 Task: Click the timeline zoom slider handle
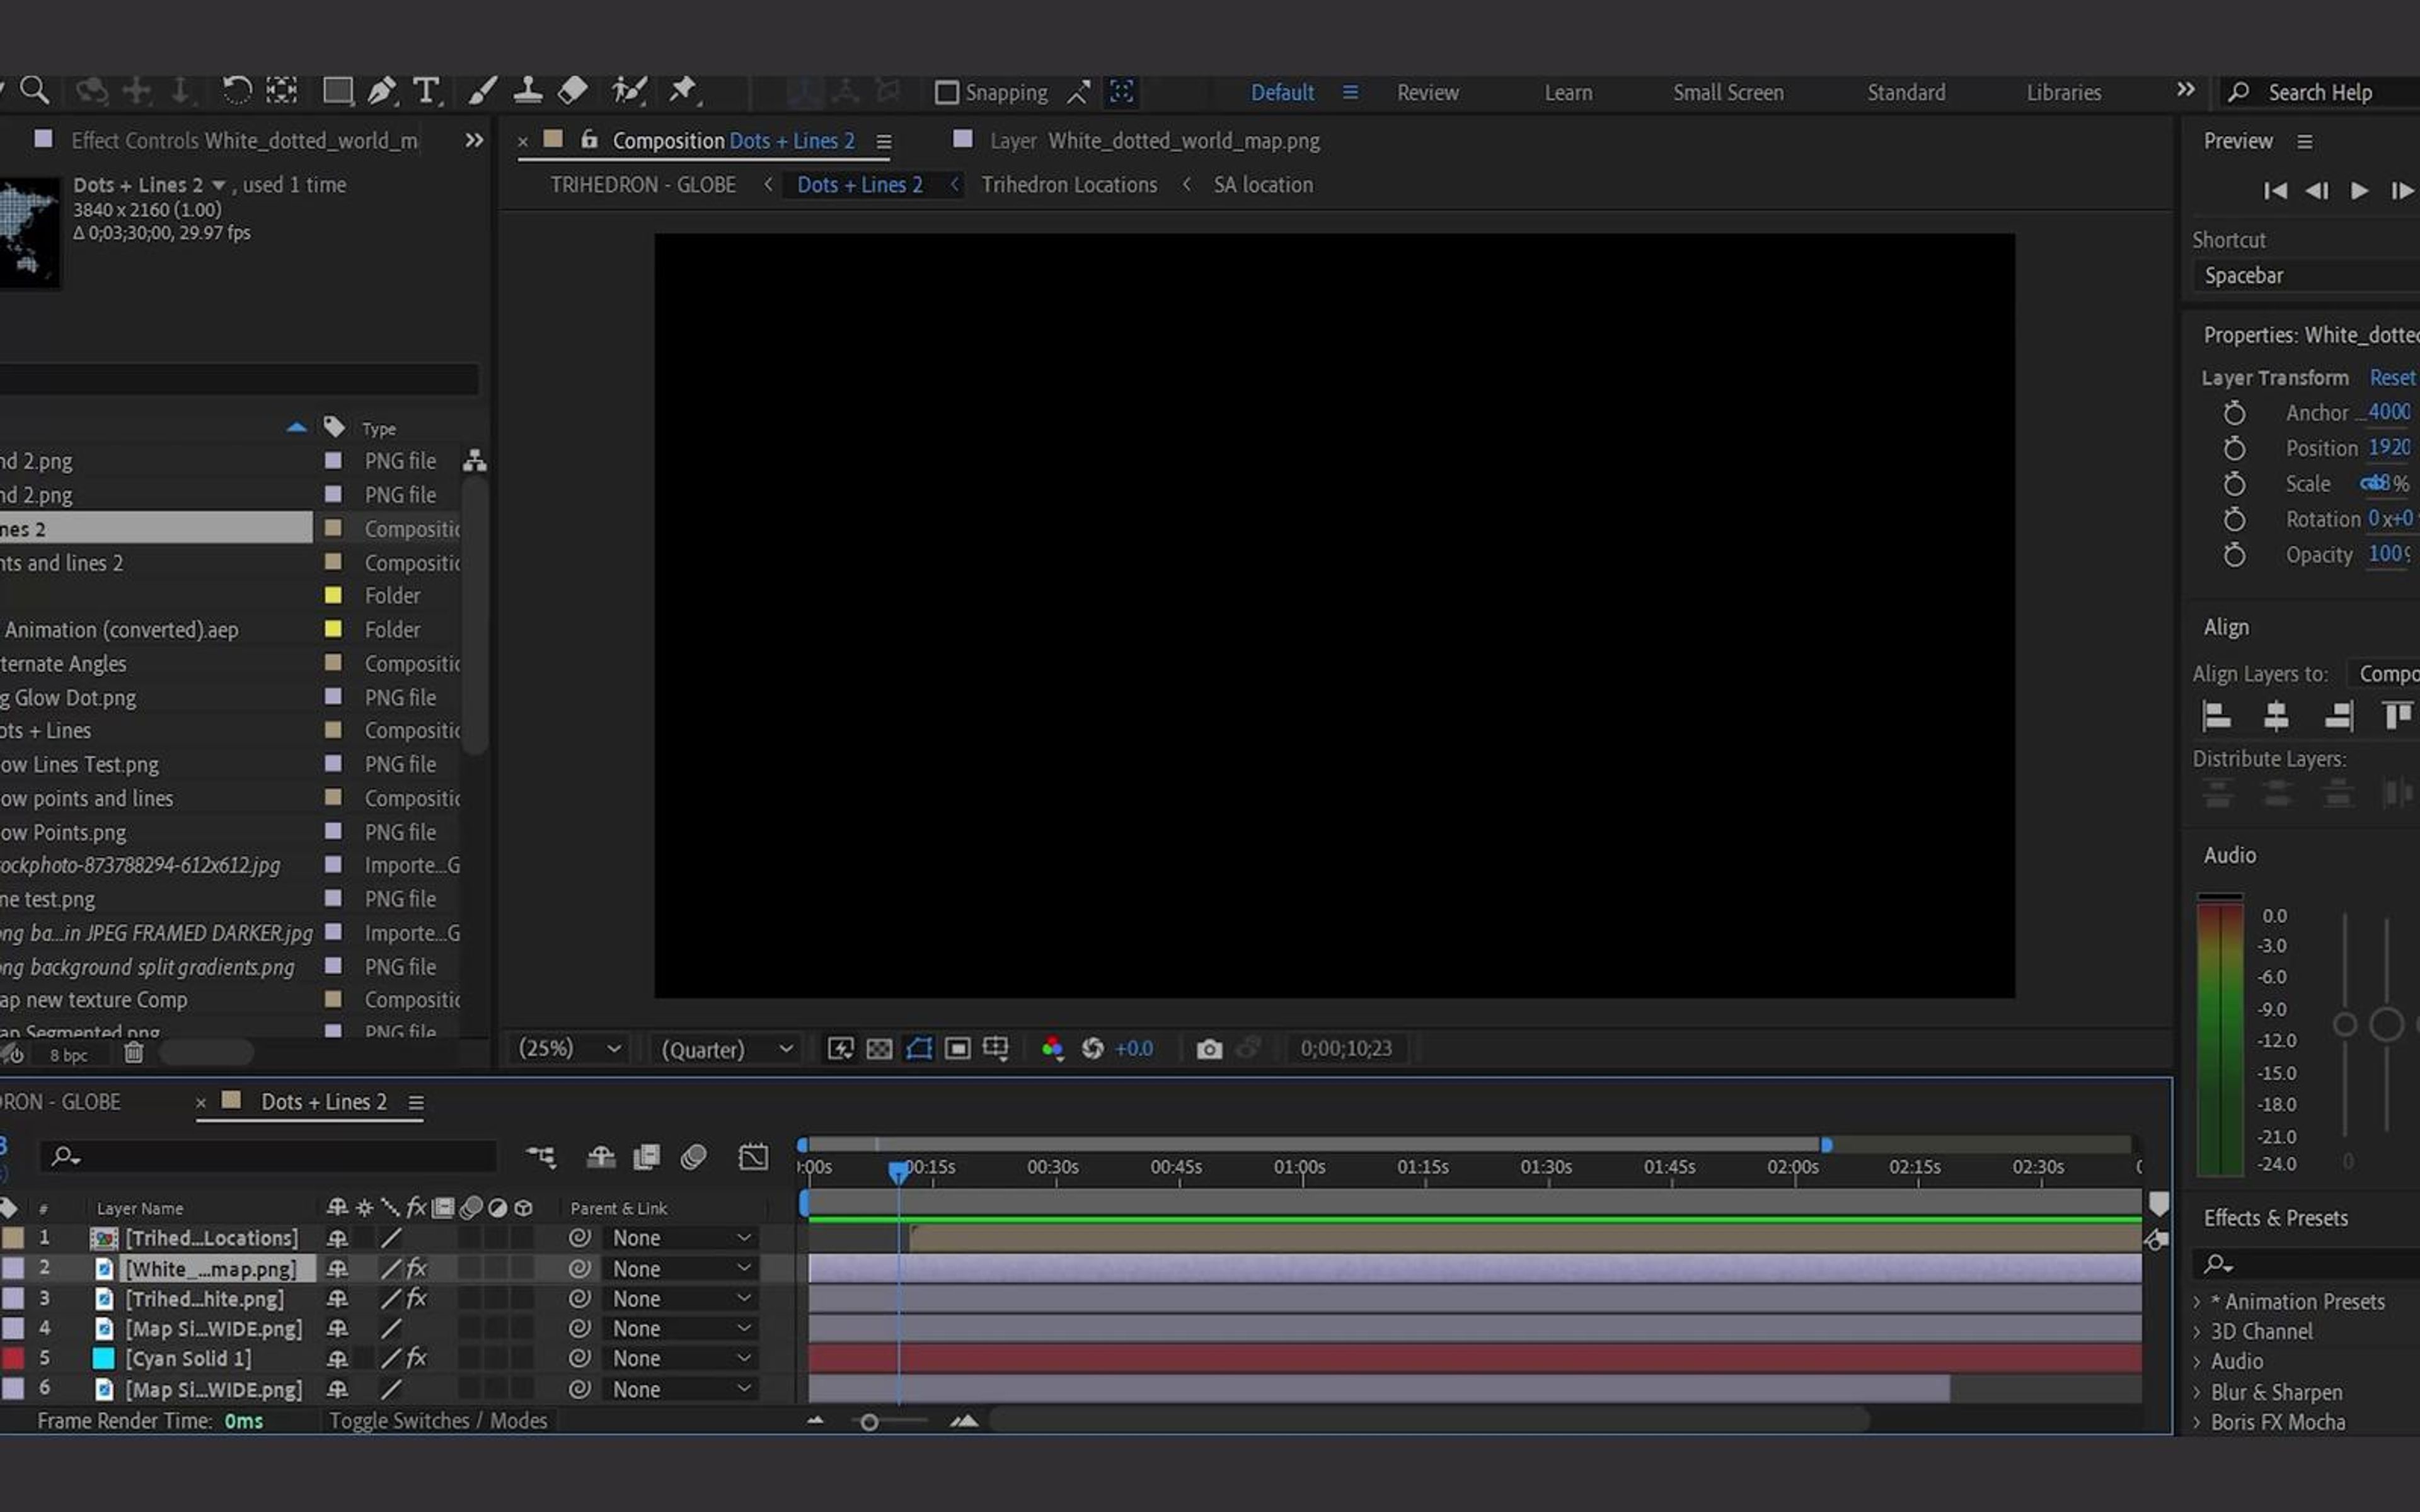(x=869, y=1422)
